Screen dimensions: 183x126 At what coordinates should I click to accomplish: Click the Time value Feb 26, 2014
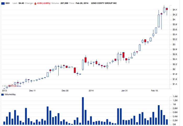point(82,3)
